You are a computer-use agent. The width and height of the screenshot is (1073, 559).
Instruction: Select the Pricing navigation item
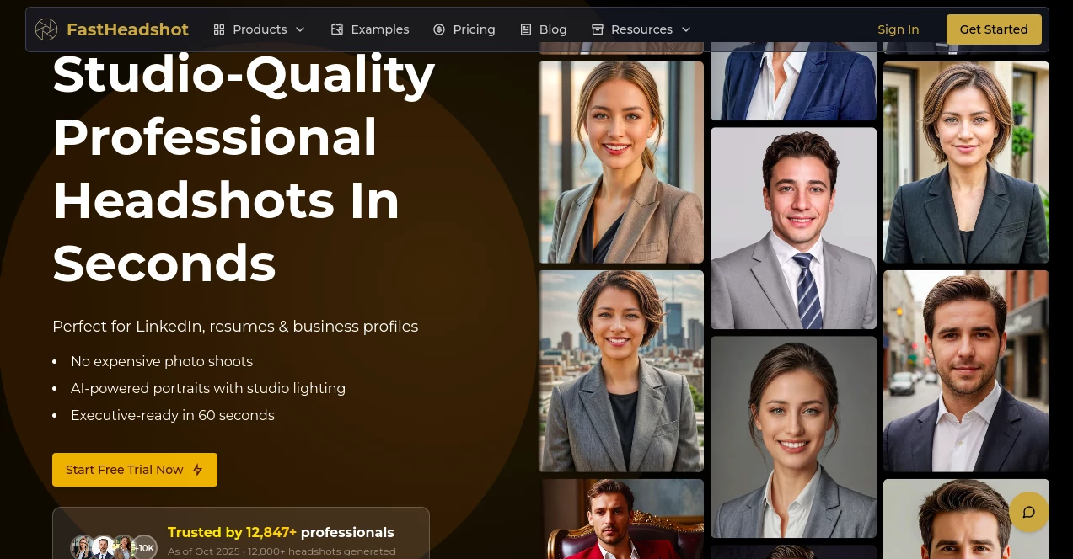pyautogui.click(x=474, y=29)
